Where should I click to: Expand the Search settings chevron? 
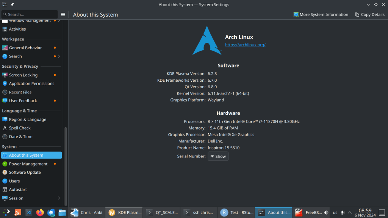pyautogui.click(x=59, y=56)
